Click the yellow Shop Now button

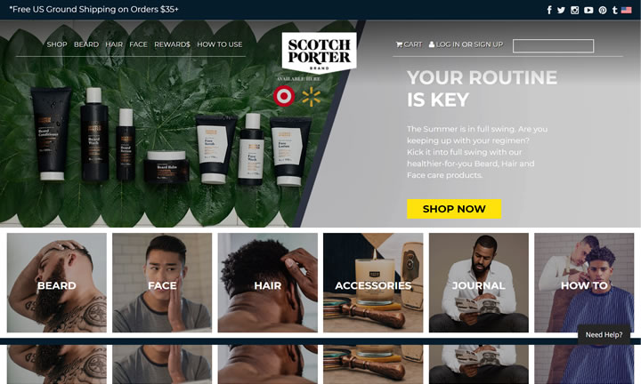(454, 209)
